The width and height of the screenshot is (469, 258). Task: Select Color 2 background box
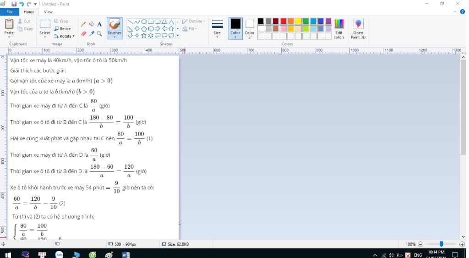250,29
